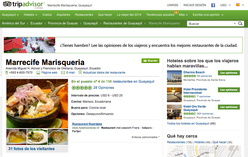This screenshot has width=248, height=157.
Task: Go to Provincia de Guayas breadcrumb
Action: (x=63, y=23)
